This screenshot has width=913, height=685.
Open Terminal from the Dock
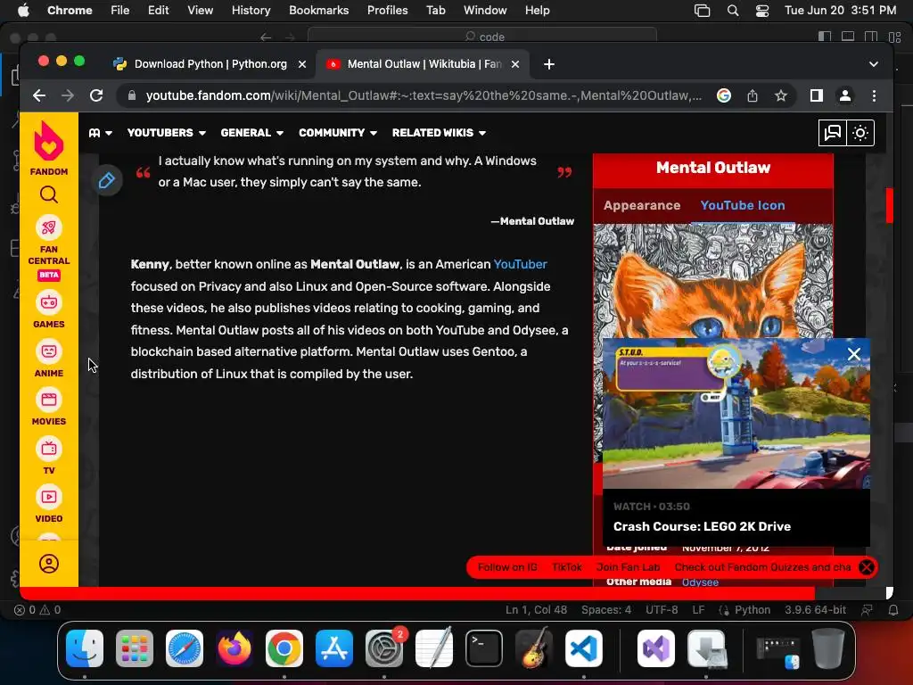(x=484, y=648)
